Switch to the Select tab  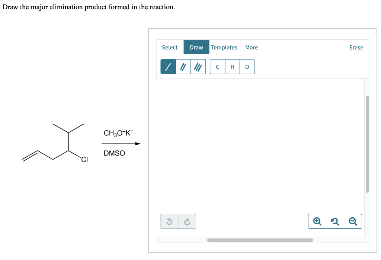point(170,47)
